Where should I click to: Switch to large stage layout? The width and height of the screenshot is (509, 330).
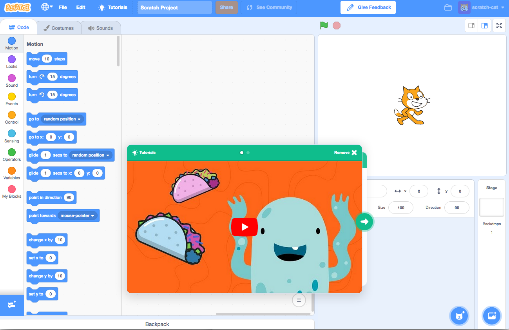485,26
